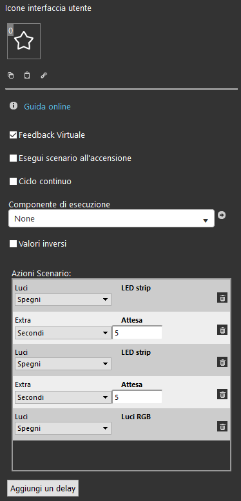Tick the Valori inversi checkbox
This screenshot has width=241, height=501.
click(13, 244)
